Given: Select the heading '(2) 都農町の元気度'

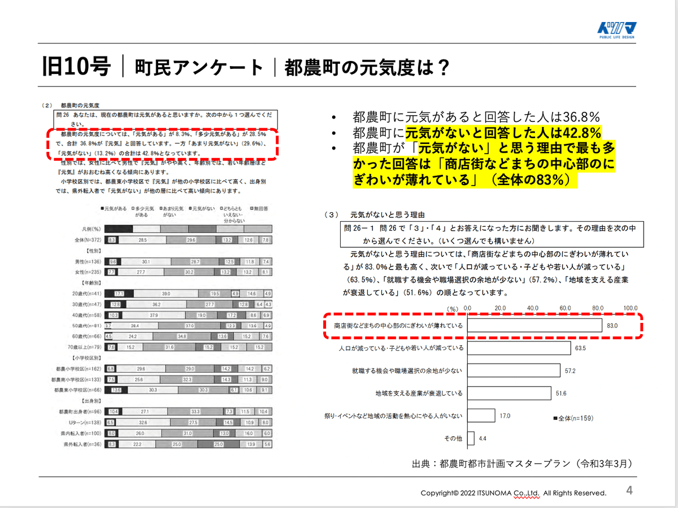Looking at the screenshot, I should pos(71,106).
